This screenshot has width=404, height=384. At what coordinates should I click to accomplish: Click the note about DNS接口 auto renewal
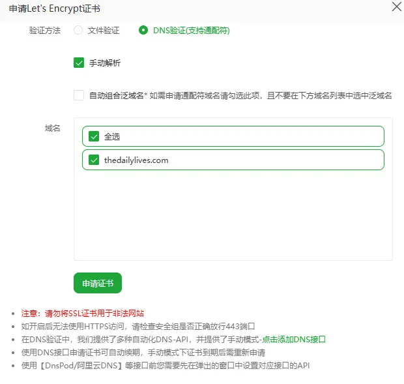pyautogui.click(x=143, y=353)
